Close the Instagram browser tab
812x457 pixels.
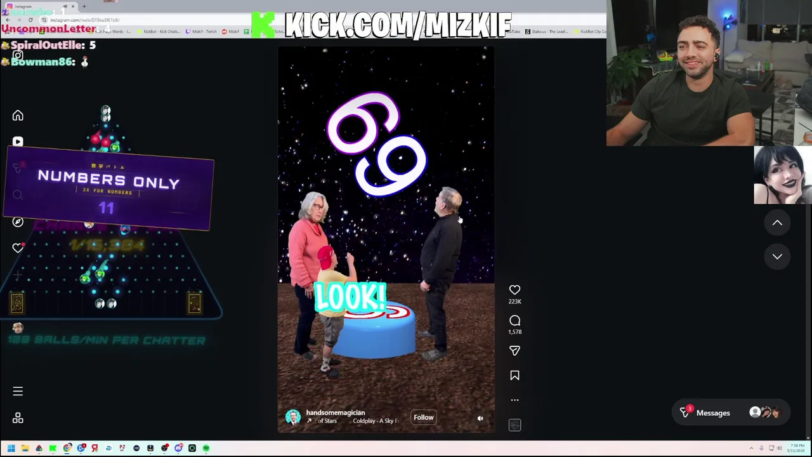73,6
